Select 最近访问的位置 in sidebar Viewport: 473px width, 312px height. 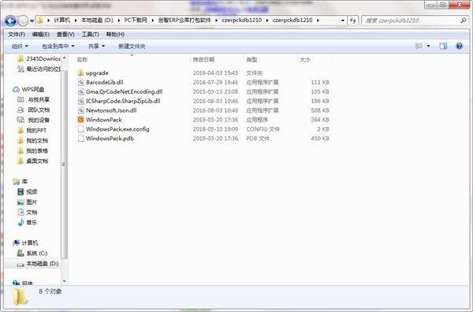[39, 69]
